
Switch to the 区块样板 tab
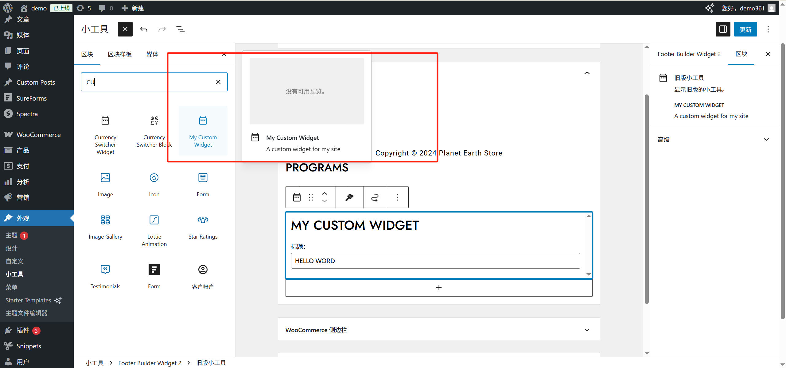point(120,54)
